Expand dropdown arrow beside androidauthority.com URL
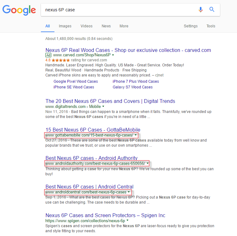Screen dimensions: 237x236 click(148, 163)
